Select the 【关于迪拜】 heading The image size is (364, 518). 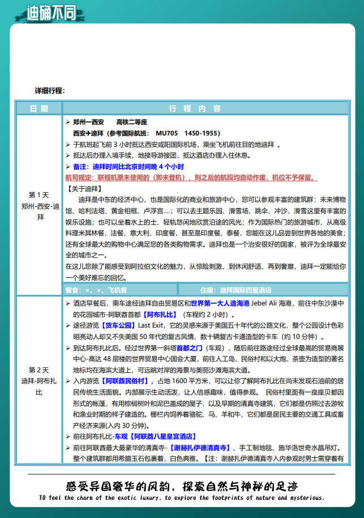tap(84, 189)
